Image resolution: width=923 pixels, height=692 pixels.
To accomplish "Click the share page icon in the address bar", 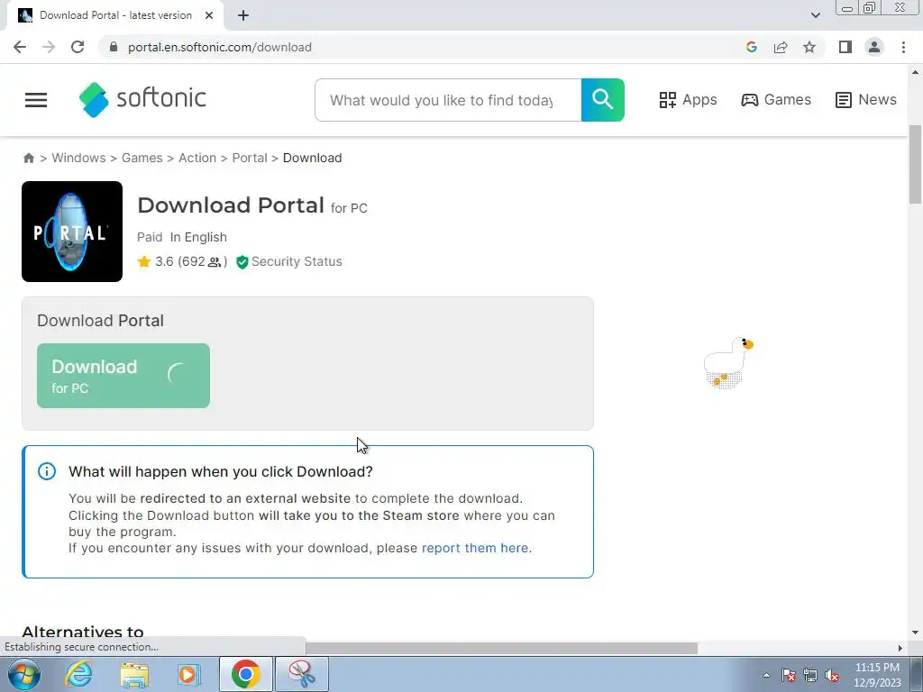I will pyautogui.click(x=781, y=47).
